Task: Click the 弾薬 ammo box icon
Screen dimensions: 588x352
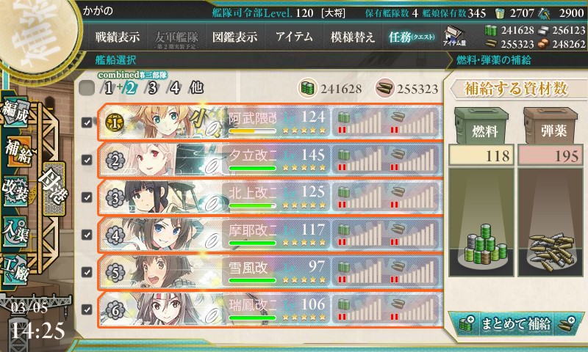Action: [550, 126]
